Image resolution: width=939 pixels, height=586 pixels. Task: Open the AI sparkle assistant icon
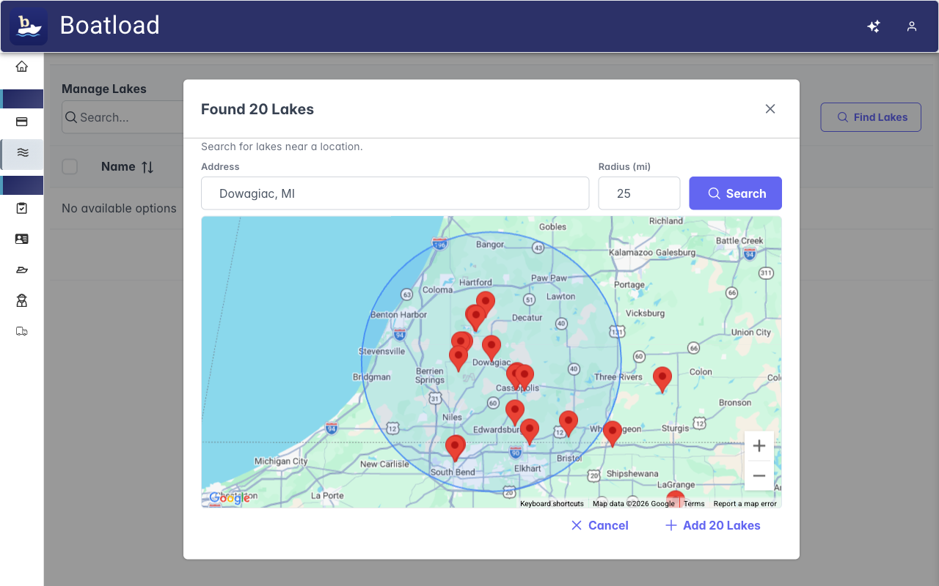click(x=874, y=26)
